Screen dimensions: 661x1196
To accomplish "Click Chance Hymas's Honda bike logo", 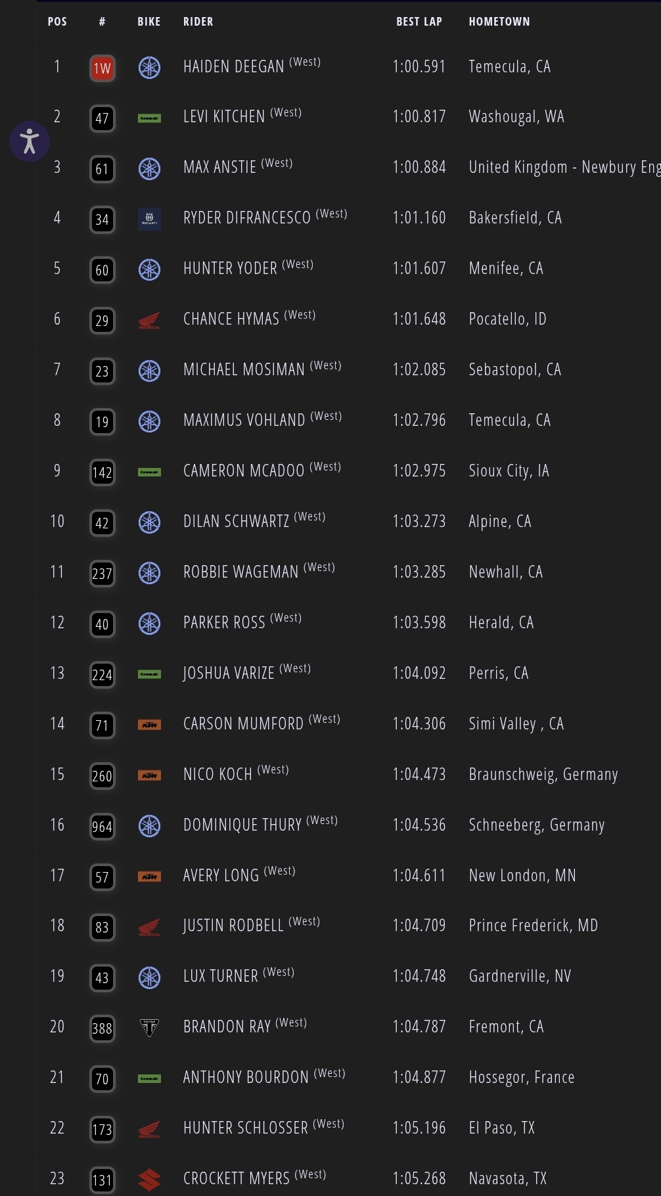I will 149,321.
